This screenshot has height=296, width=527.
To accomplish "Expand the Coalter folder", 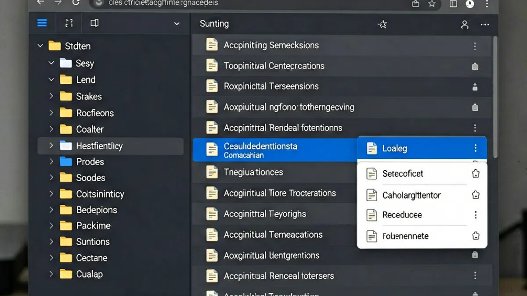I will tap(51, 129).
